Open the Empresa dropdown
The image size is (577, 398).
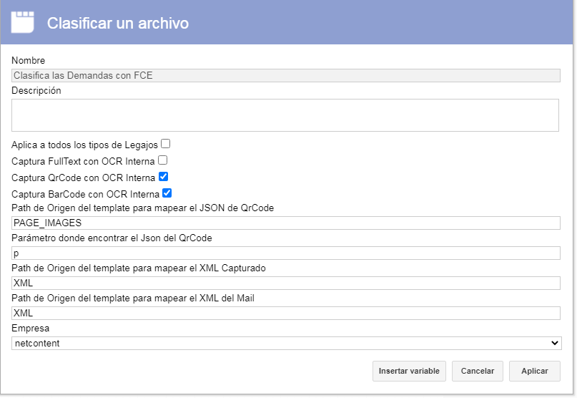coord(286,343)
